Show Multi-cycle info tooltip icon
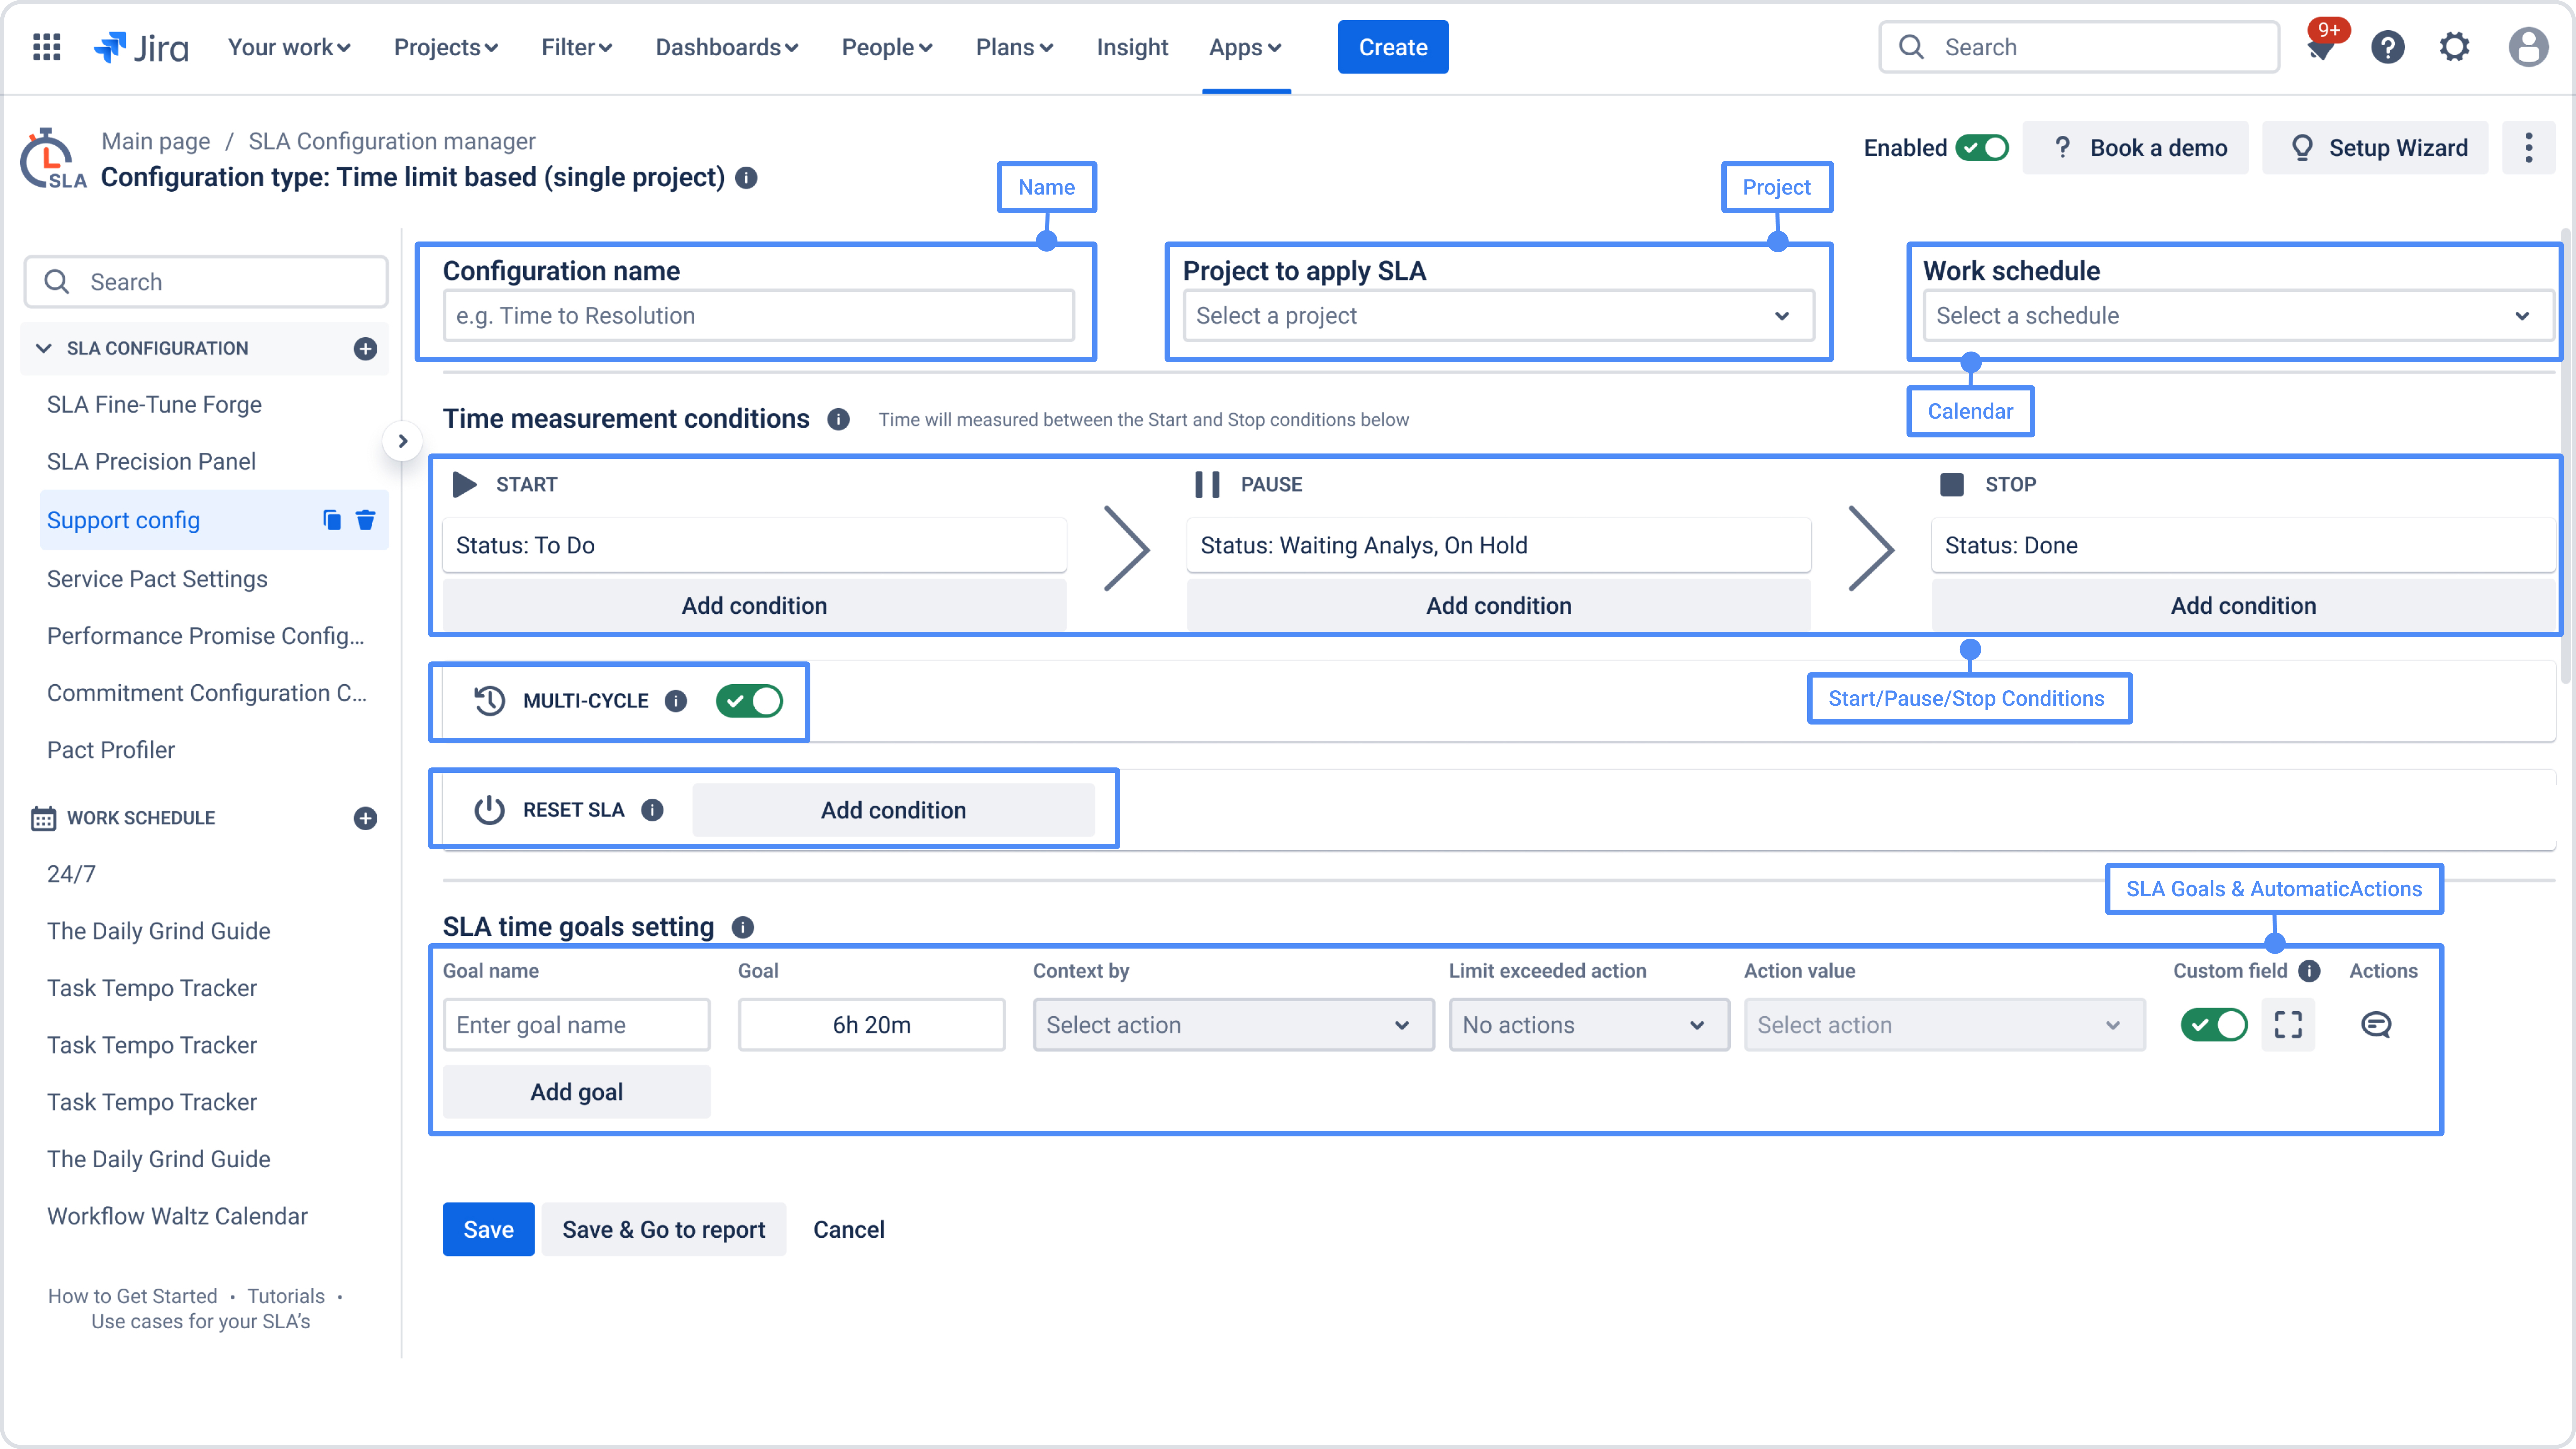The image size is (2576, 1449). click(676, 701)
